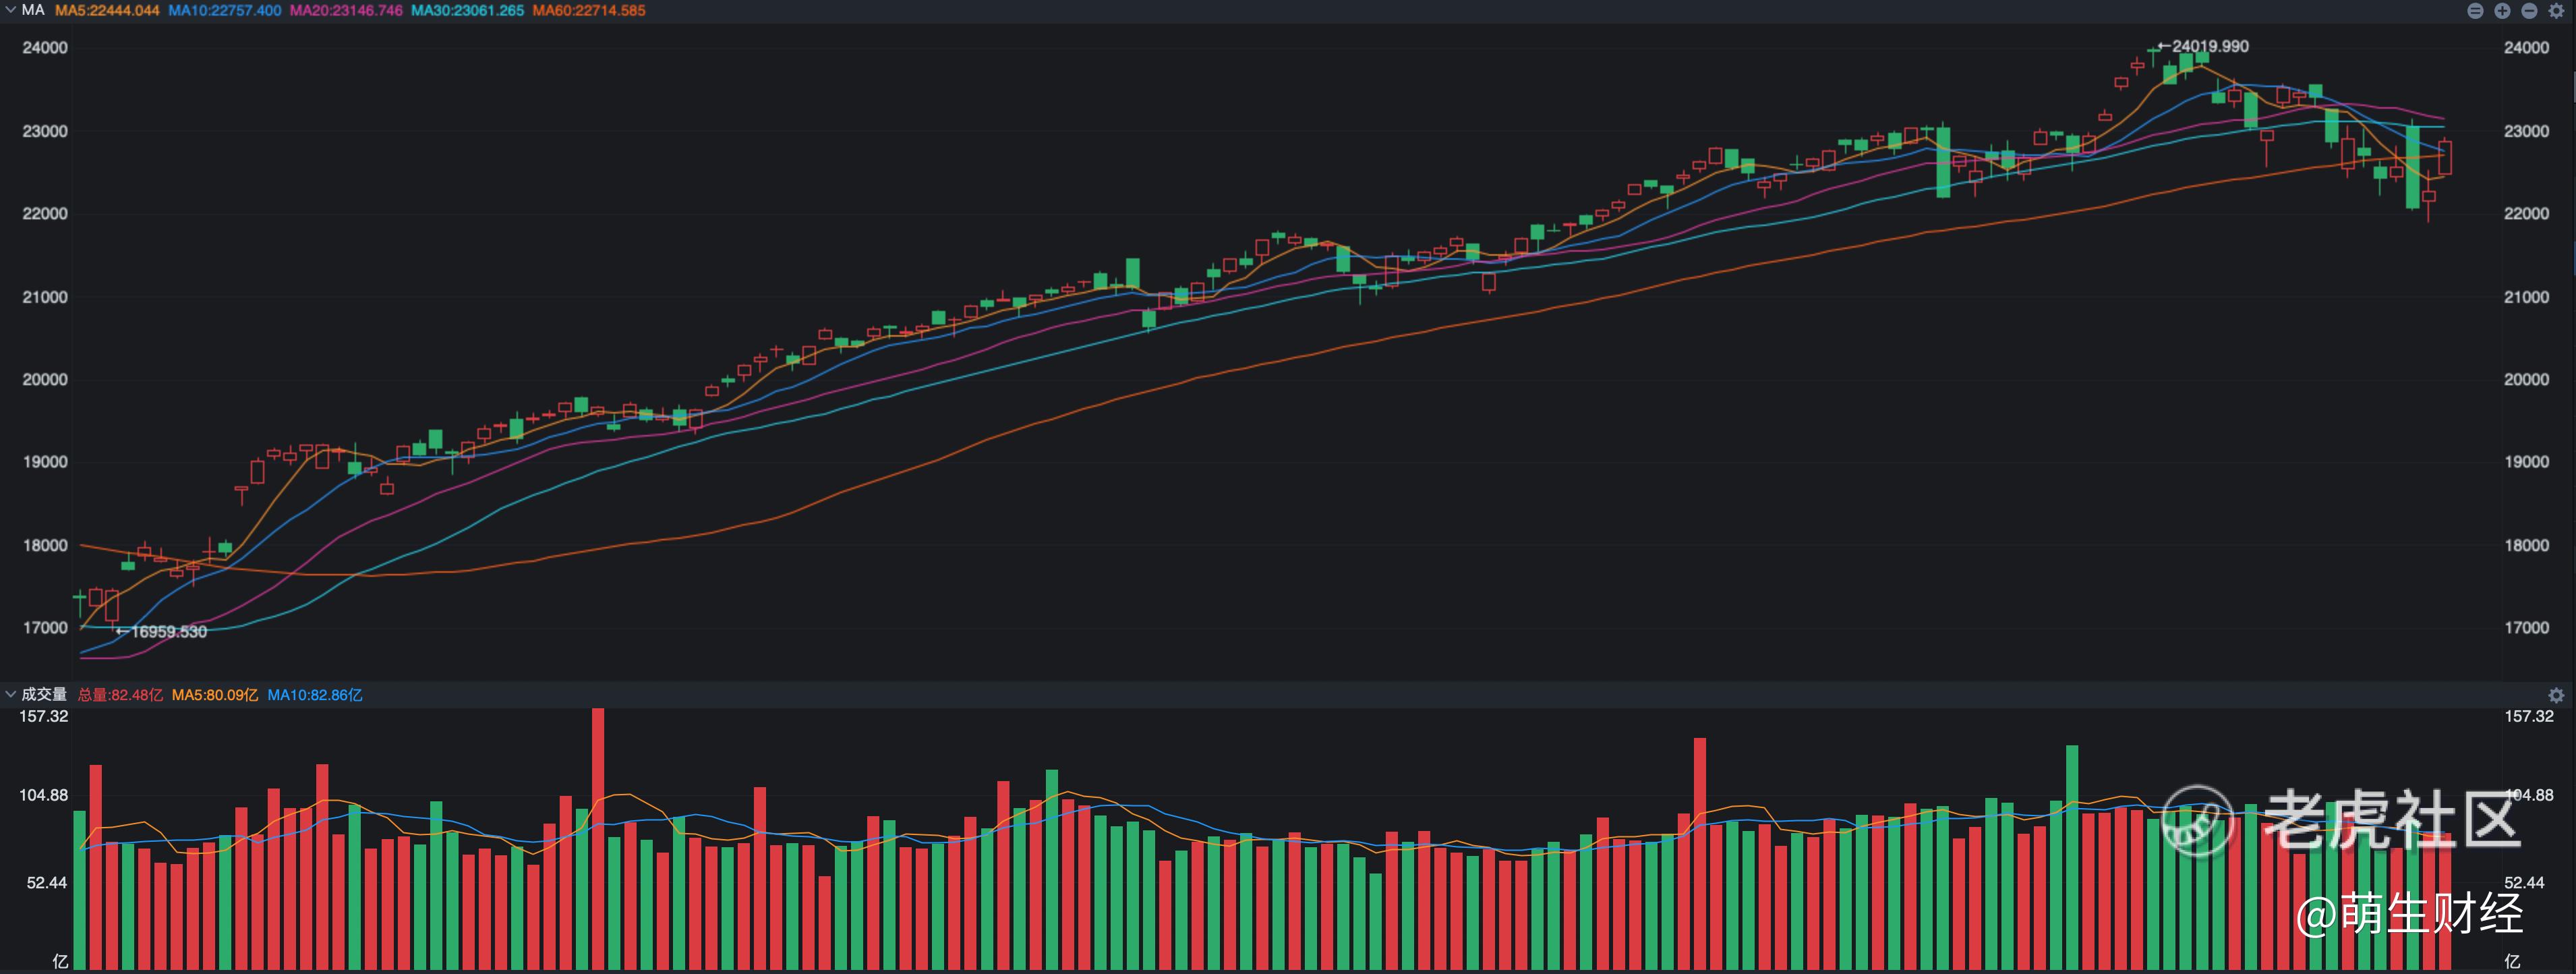
Task: Zoom out chart with minus icon
Action: (x=2529, y=11)
